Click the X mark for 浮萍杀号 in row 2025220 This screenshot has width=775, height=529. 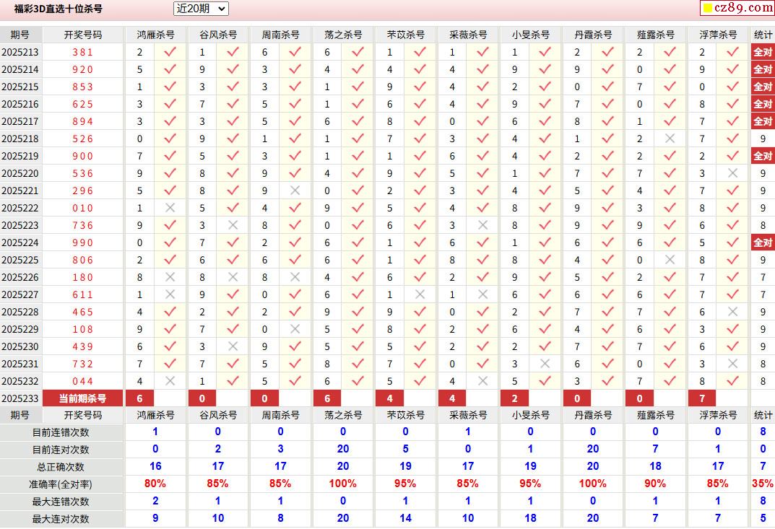click(x=733, y=173)
